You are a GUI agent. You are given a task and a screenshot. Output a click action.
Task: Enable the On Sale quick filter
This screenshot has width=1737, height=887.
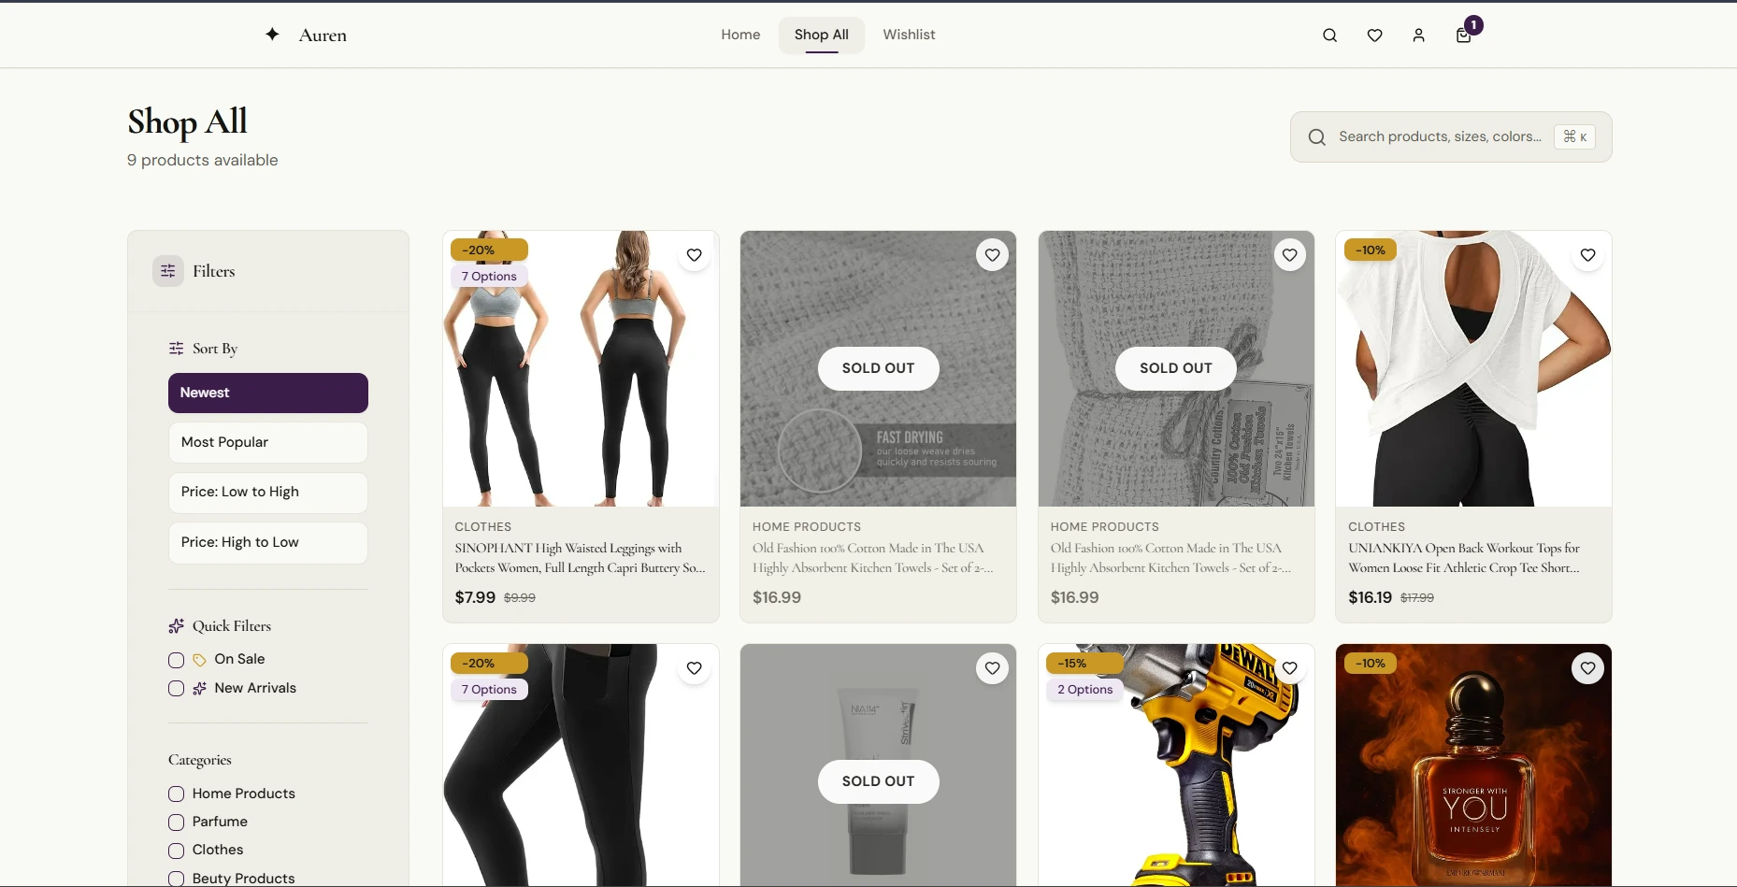176,660
